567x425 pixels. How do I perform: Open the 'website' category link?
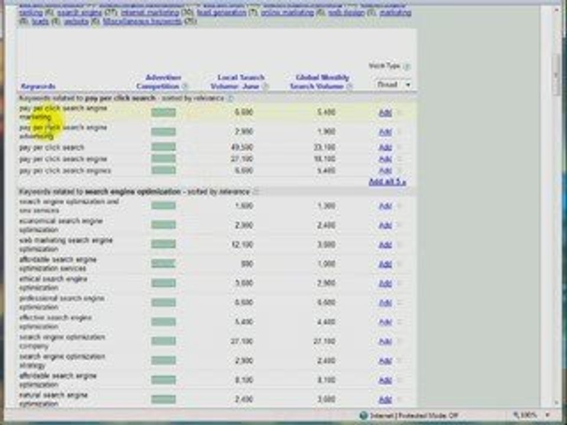click(x=76, y=21)
